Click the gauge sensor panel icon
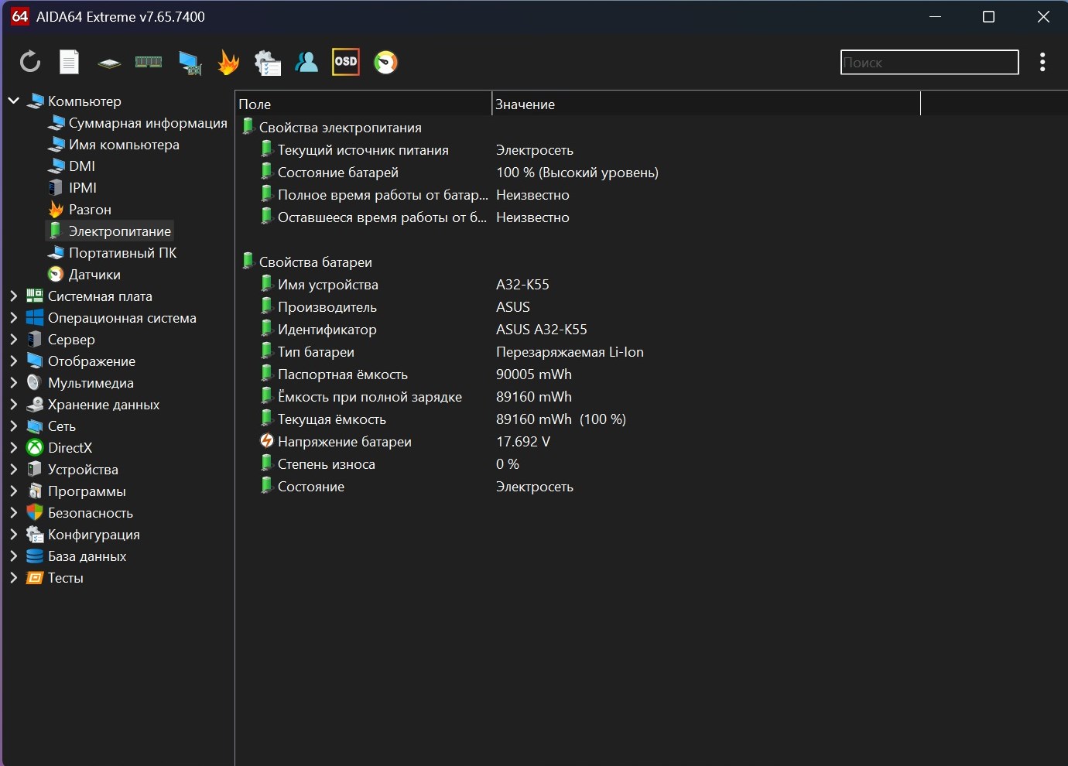 (x=385, y=62)
